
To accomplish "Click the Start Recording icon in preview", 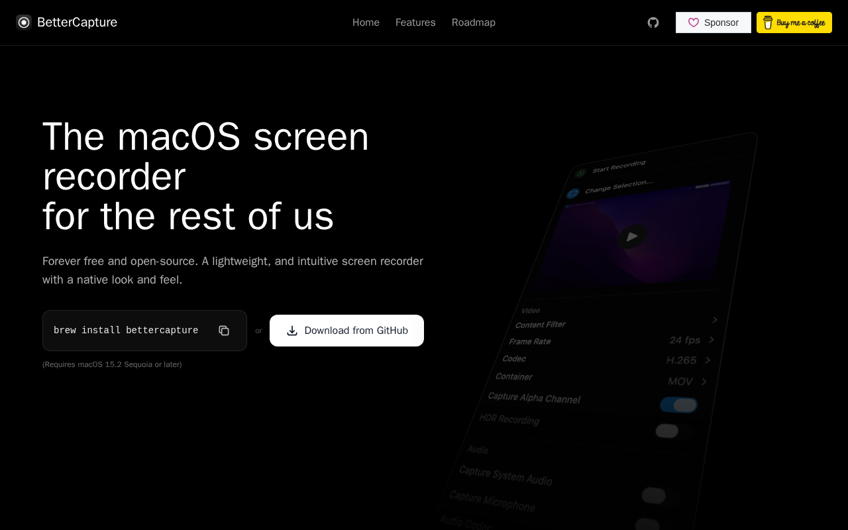I will pyautogui.click(x=581, y=174).
